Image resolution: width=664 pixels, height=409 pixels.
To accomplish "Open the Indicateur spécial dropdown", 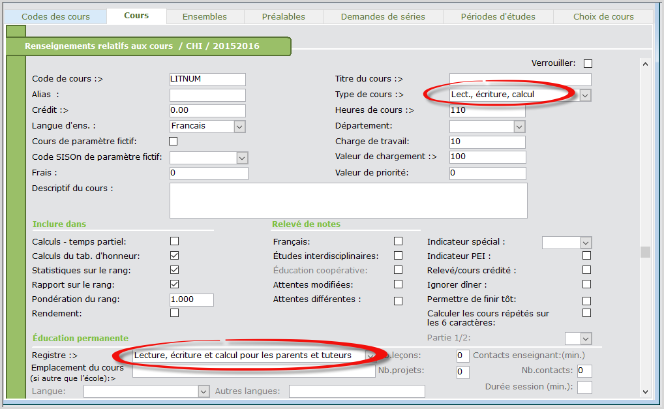I will point(585,243).
